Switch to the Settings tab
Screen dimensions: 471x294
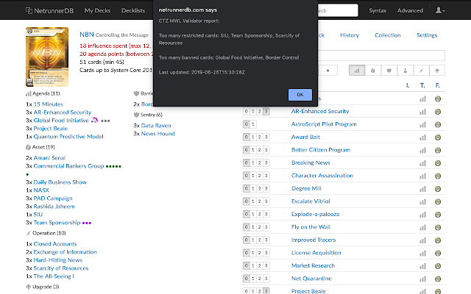pyautogui.click(x=427, y=35)
